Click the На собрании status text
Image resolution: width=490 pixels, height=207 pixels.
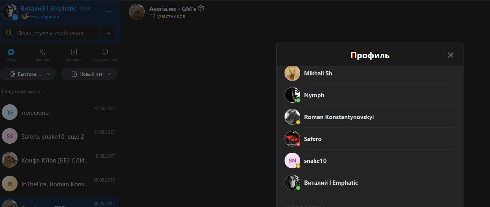click(45, 17)
